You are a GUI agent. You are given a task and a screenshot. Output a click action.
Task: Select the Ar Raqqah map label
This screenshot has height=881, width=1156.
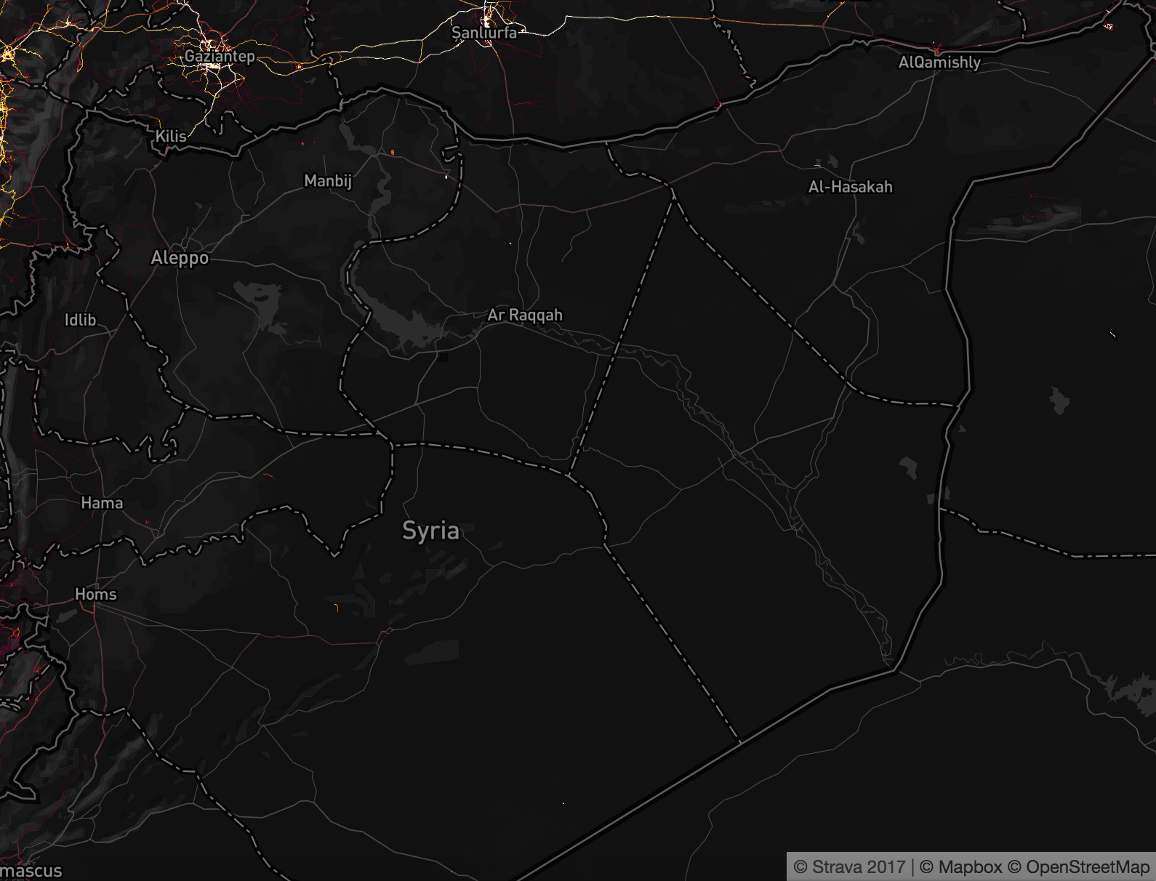[x=525, y=315]
